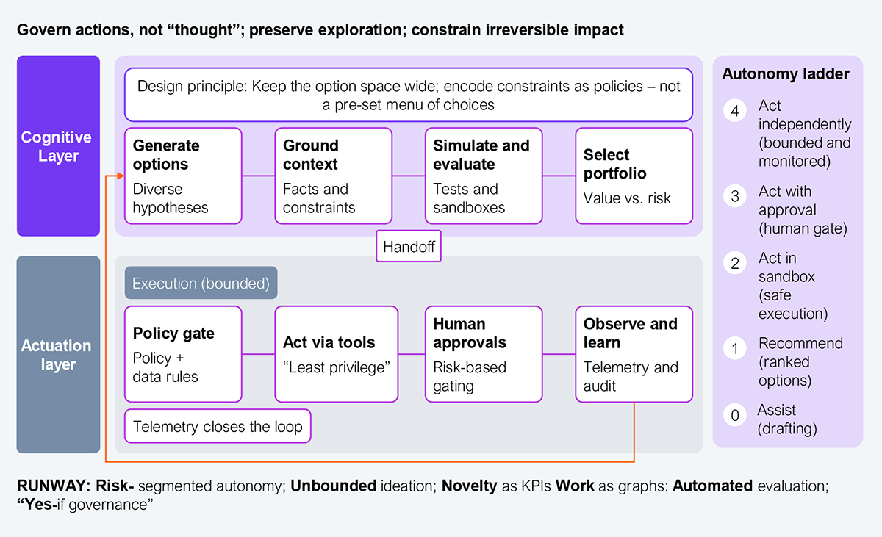The width and height of the screenshot is (882, 537).
Task: Click the Human approvals box
Action: click(484, 354)
